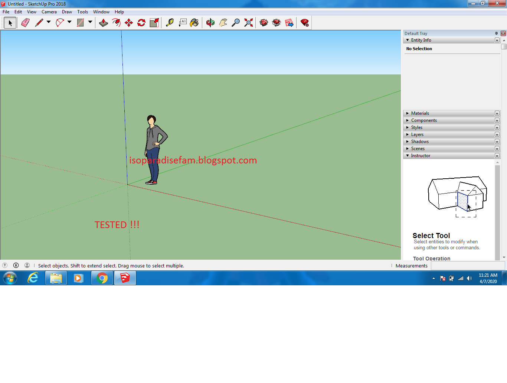
Task: Select the Text label tool
Action: 182,23
